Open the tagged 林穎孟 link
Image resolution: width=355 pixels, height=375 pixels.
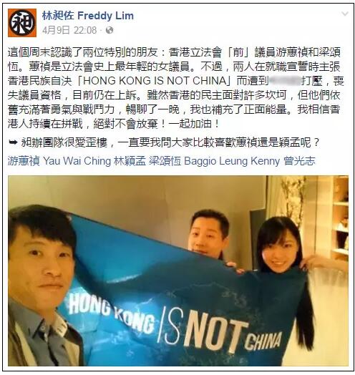130,161
